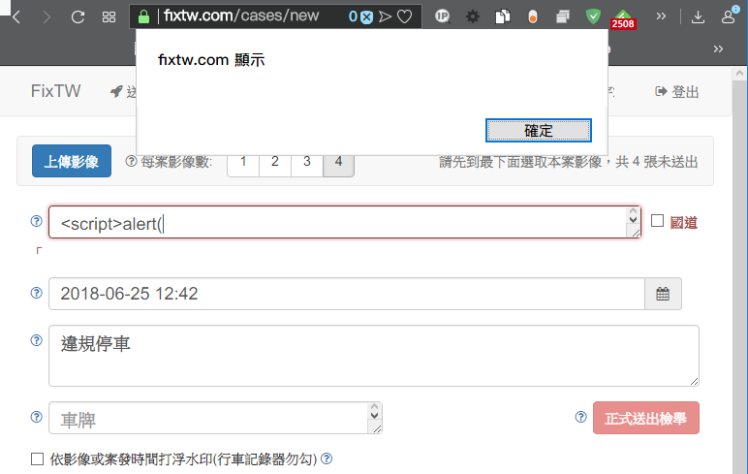The width and height of the screenshot is (748, 474).
Task: Click the rocket icon in FixTW navbar
Action: coord(116,91)
